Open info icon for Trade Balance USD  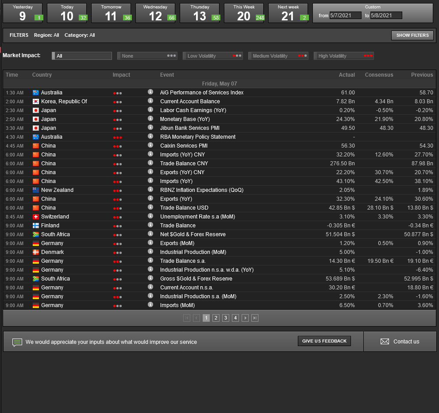[x=150, y=207]
